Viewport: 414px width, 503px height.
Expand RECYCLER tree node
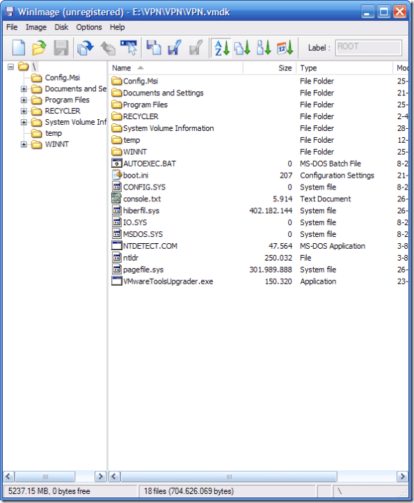tap(24, 111)
